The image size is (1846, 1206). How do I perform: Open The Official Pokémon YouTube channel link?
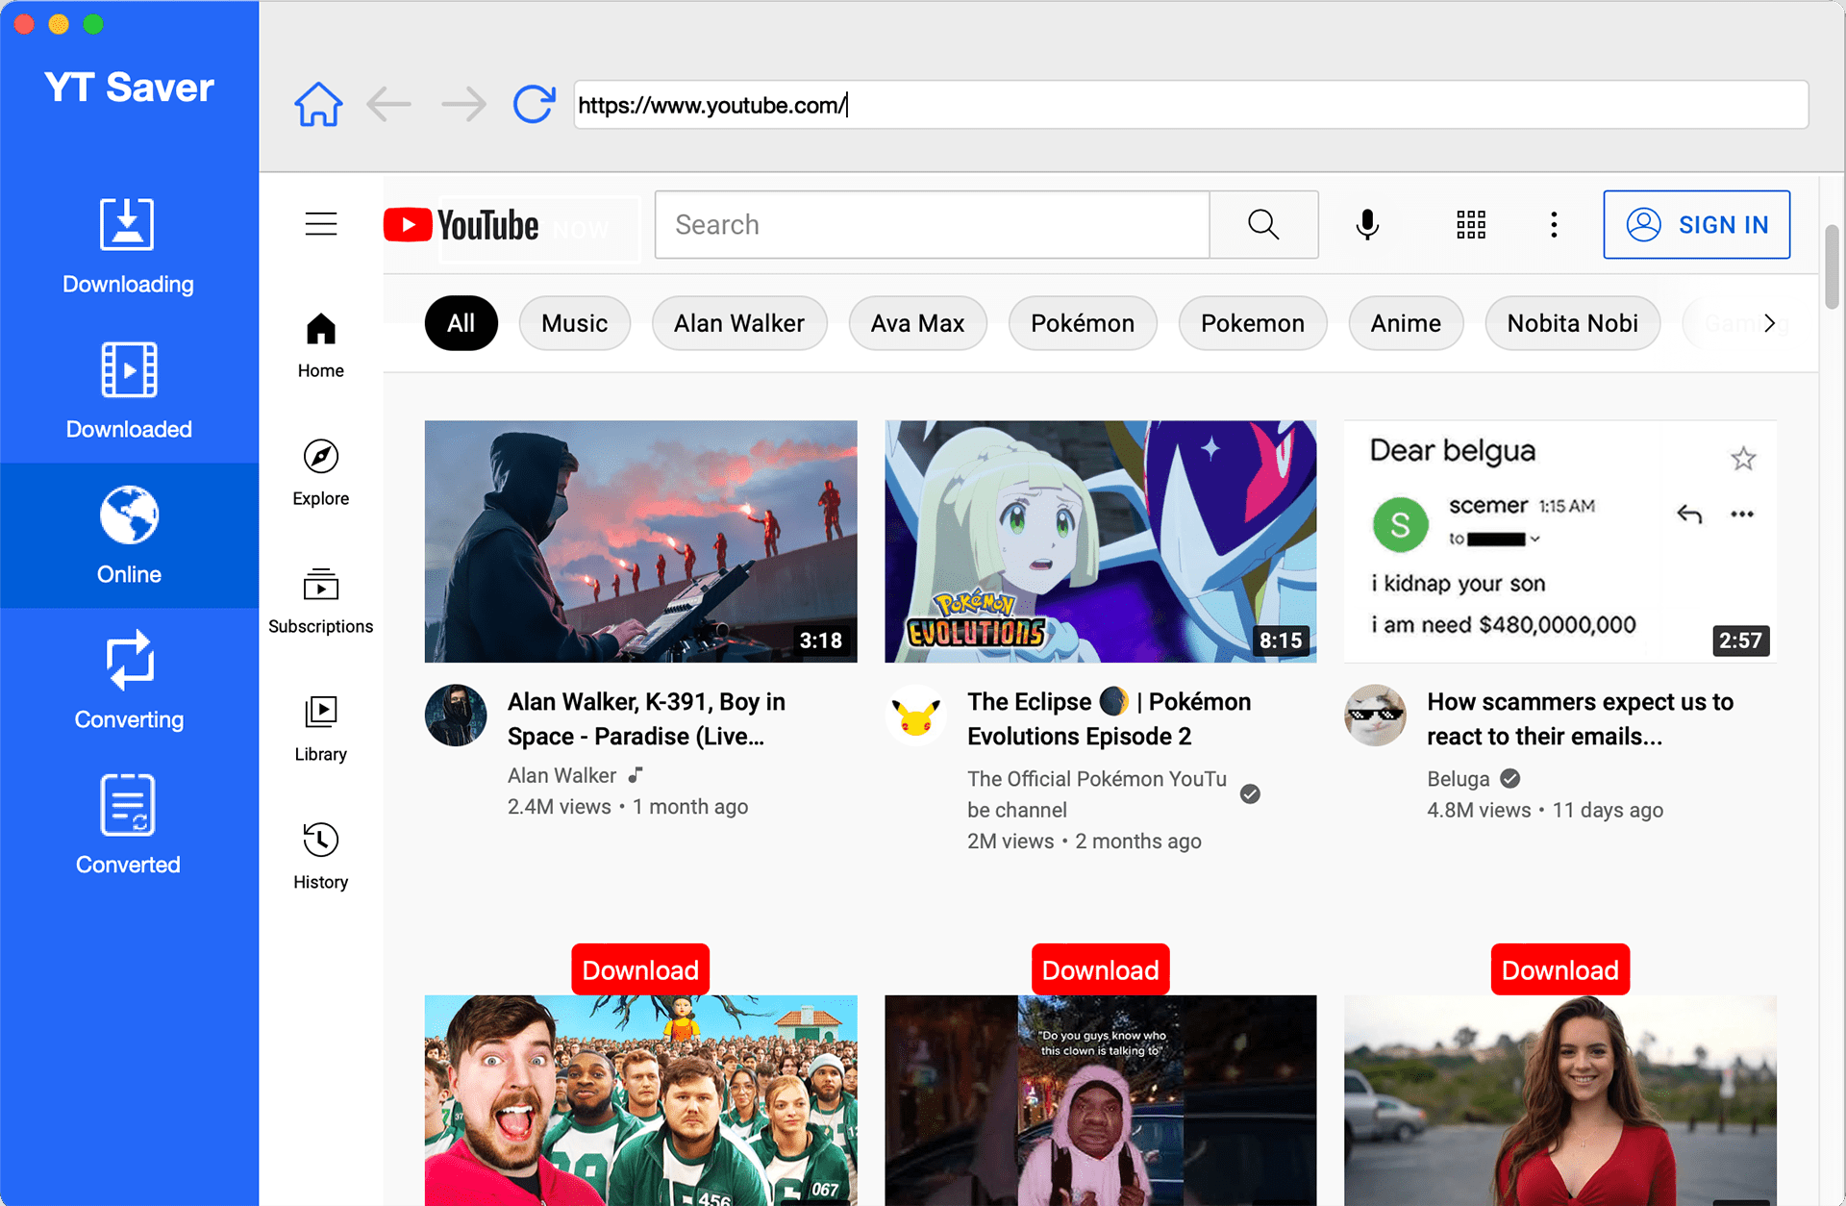point(1097,794)
